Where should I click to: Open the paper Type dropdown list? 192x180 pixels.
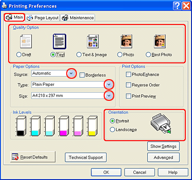(x=109, y=84)
